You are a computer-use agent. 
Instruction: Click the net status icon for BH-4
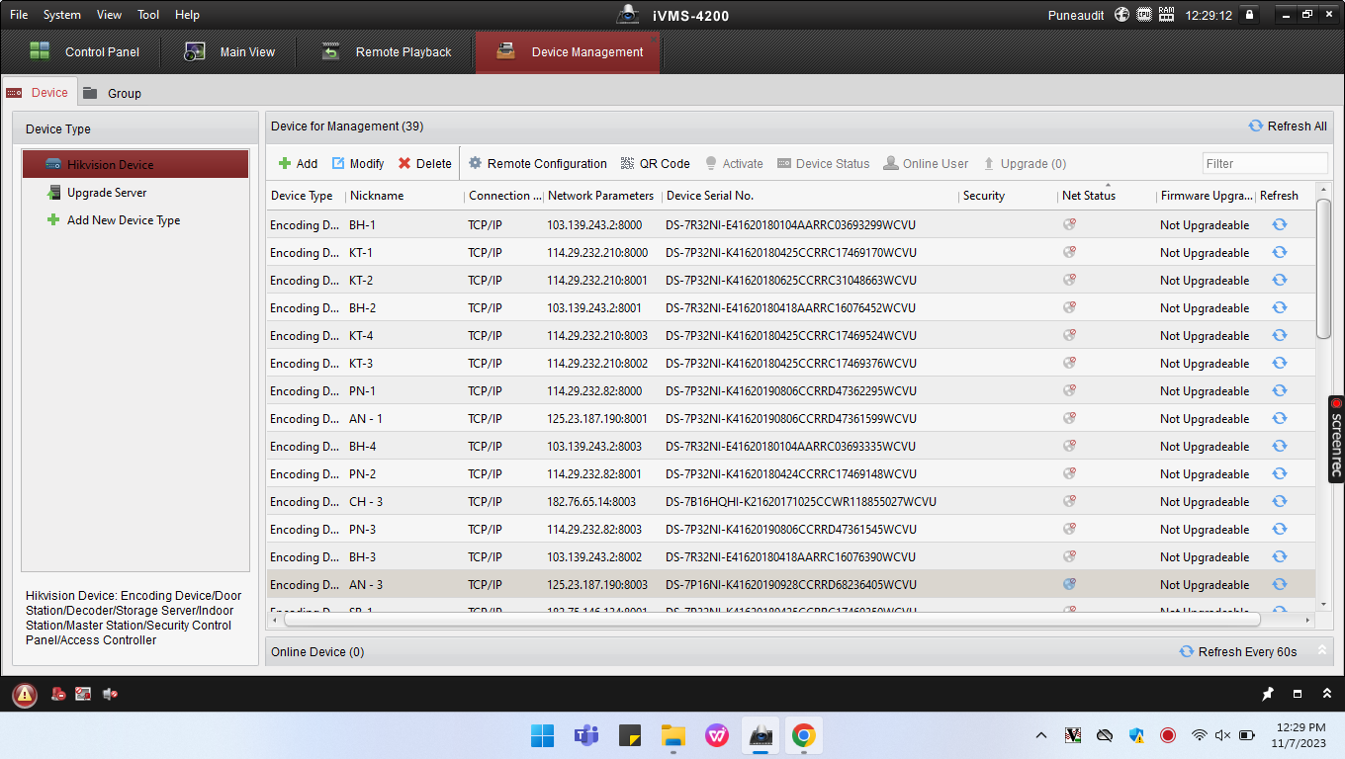pyautogui.click(x=1069, y=446)
